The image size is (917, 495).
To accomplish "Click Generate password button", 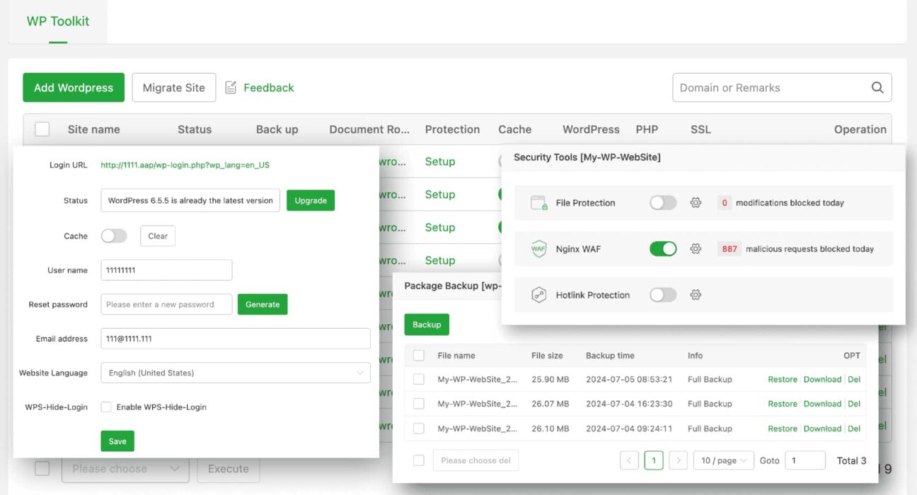I will point(263,304).
